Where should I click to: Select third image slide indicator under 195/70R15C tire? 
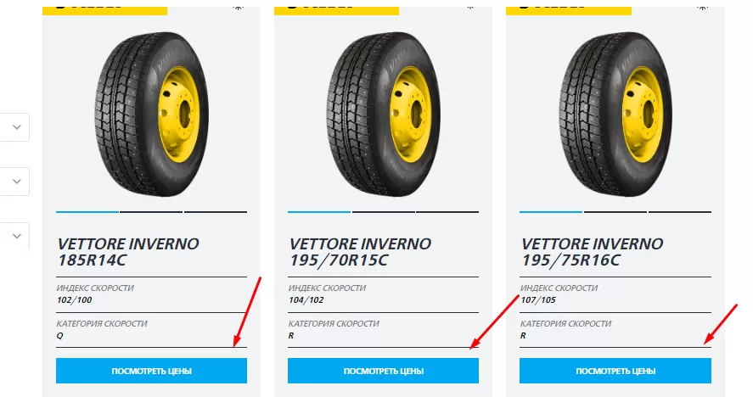coord(447,211)
